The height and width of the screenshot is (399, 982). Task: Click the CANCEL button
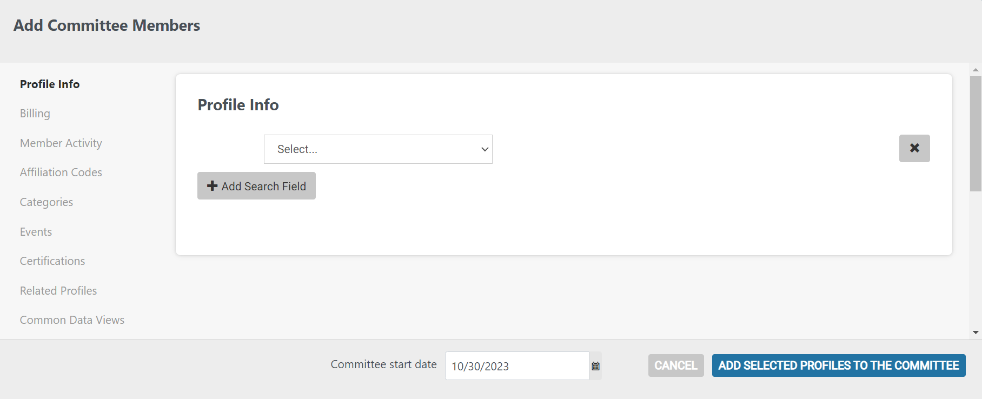pyautogui.click(x=676, y=365)
